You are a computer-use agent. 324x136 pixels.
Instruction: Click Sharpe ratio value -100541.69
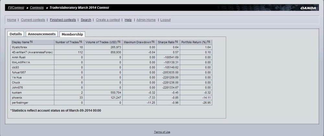pos(171,57)
